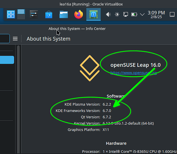Click the openSUSE logo image
The width and height of the screenshot is (177, 154).
click(90, 68)
